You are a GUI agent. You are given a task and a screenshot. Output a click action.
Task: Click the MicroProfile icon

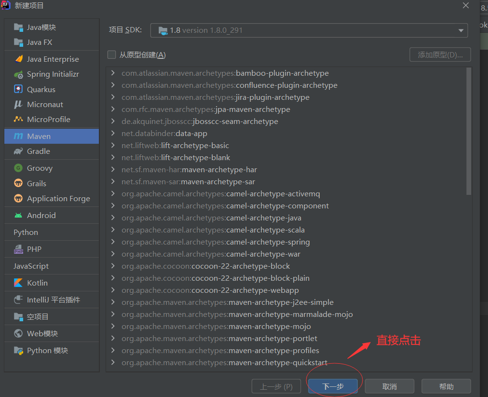pos(18,119)
